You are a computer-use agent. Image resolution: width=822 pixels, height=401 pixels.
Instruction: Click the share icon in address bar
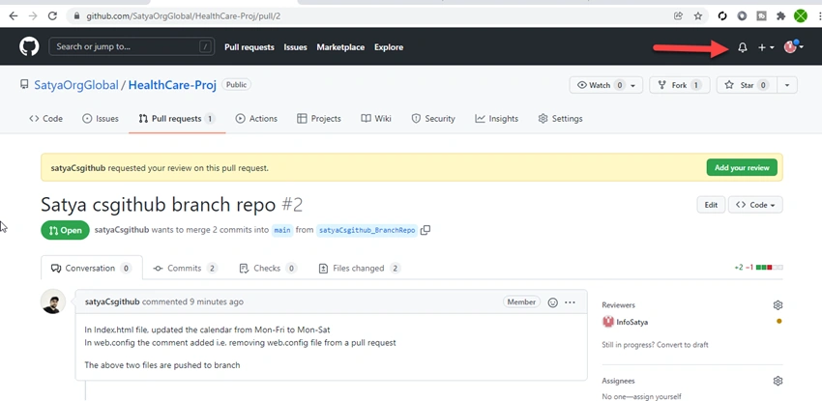678,15
